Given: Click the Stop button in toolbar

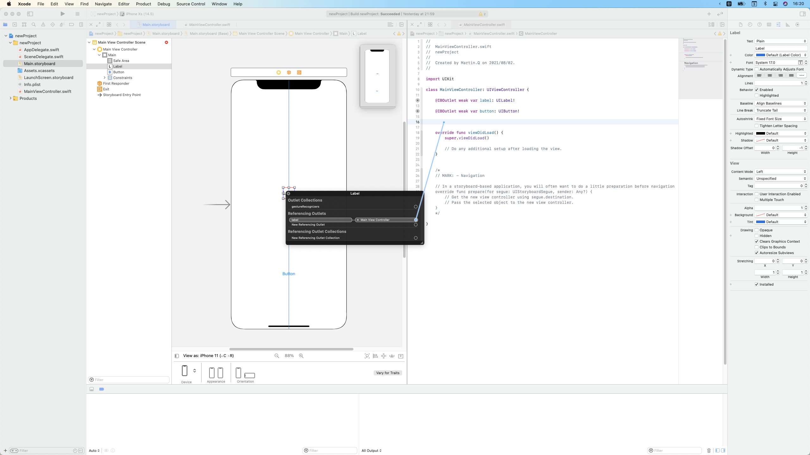Looking at the screenshot, I should (77, 14).
